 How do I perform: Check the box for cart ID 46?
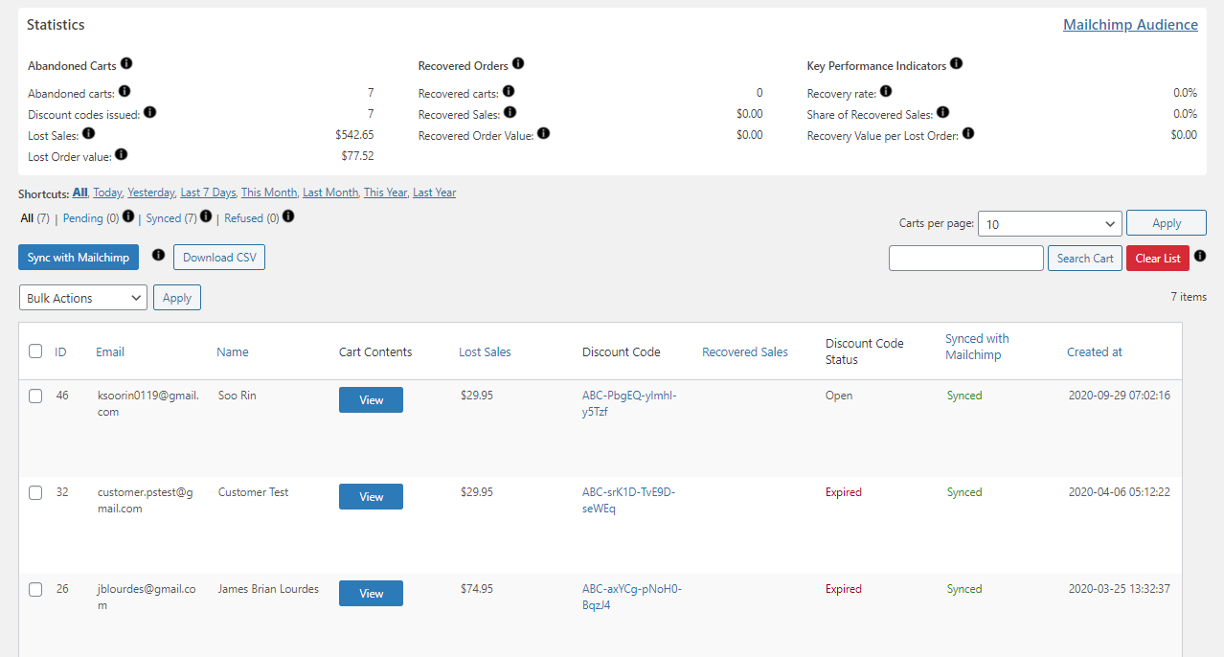click(x=35, y=396)
